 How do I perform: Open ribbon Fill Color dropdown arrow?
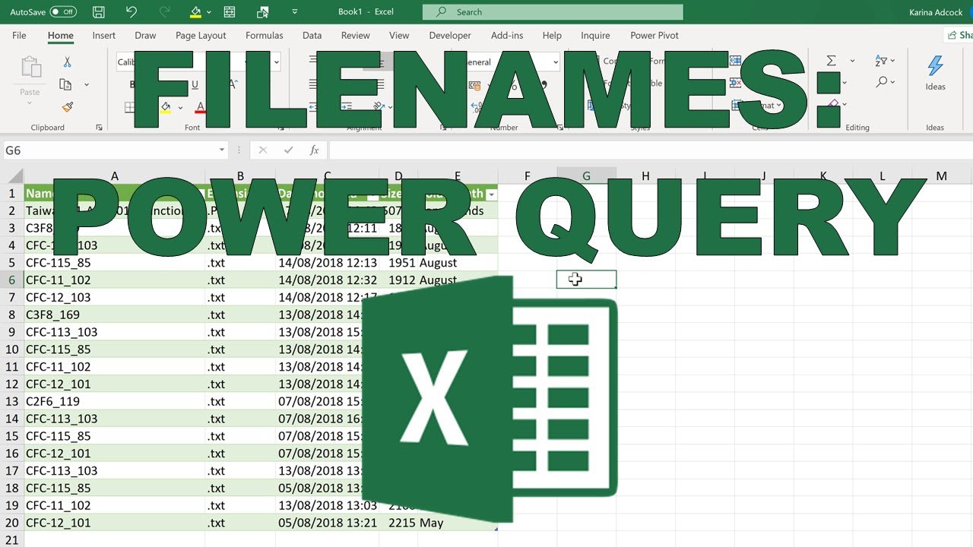click(180, 107)
